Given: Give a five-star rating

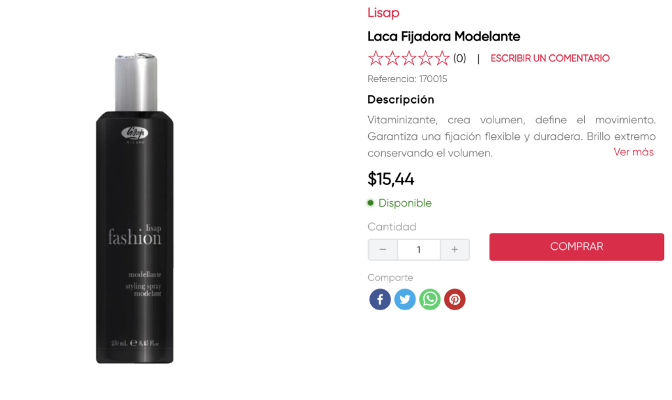Looking at the screenshot, I should [x=442, y=58].
